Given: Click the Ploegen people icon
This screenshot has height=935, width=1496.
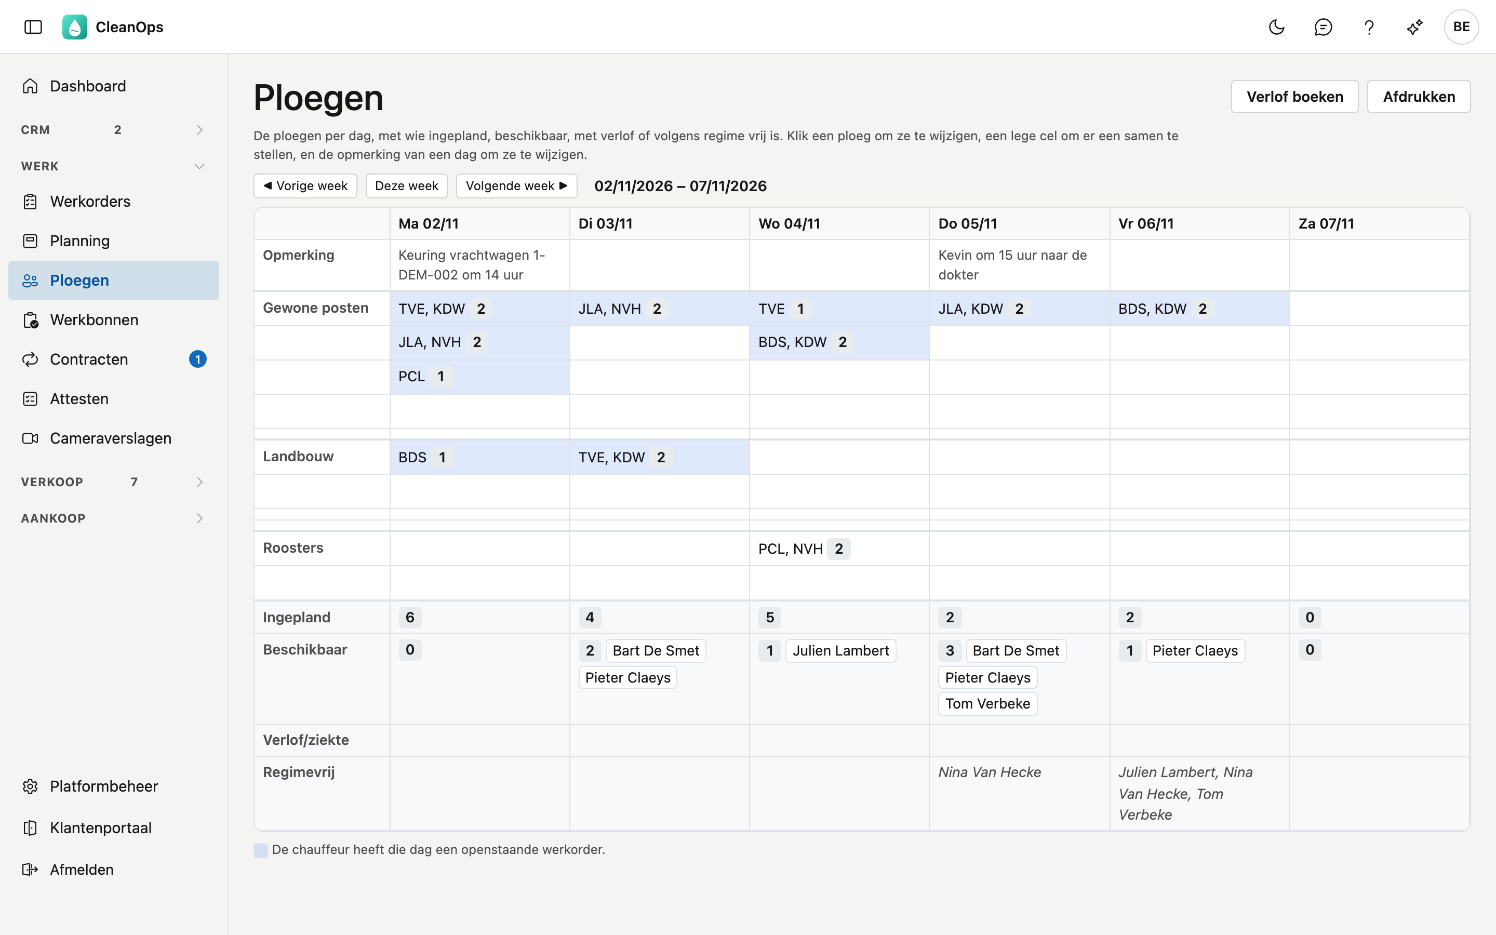Looking at the screenshot, I should 30,280.
